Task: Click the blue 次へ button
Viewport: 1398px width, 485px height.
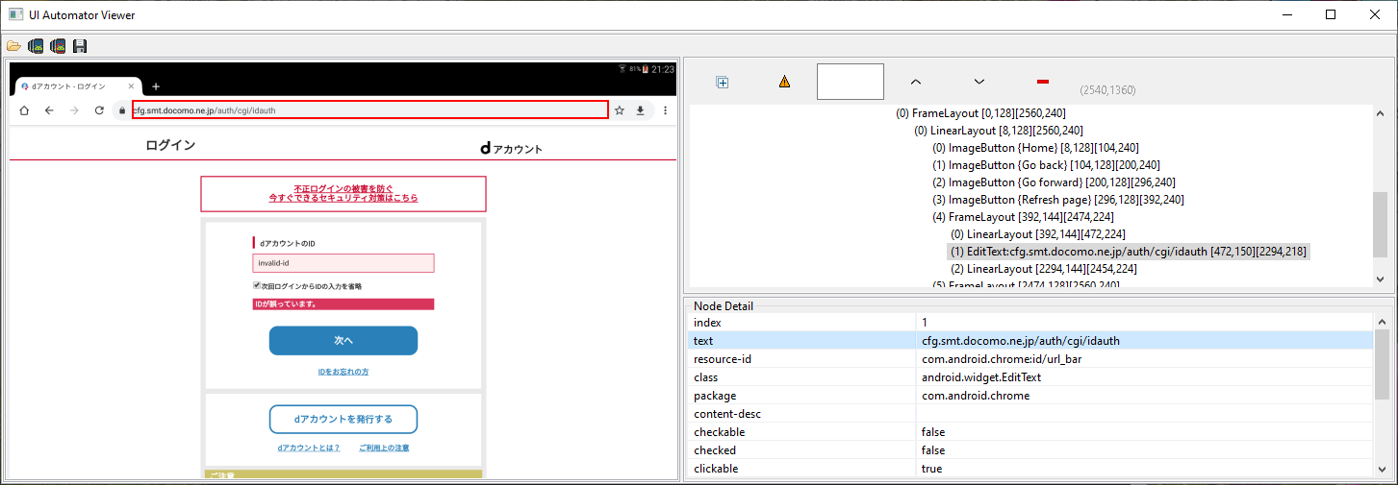Action: 343,341
